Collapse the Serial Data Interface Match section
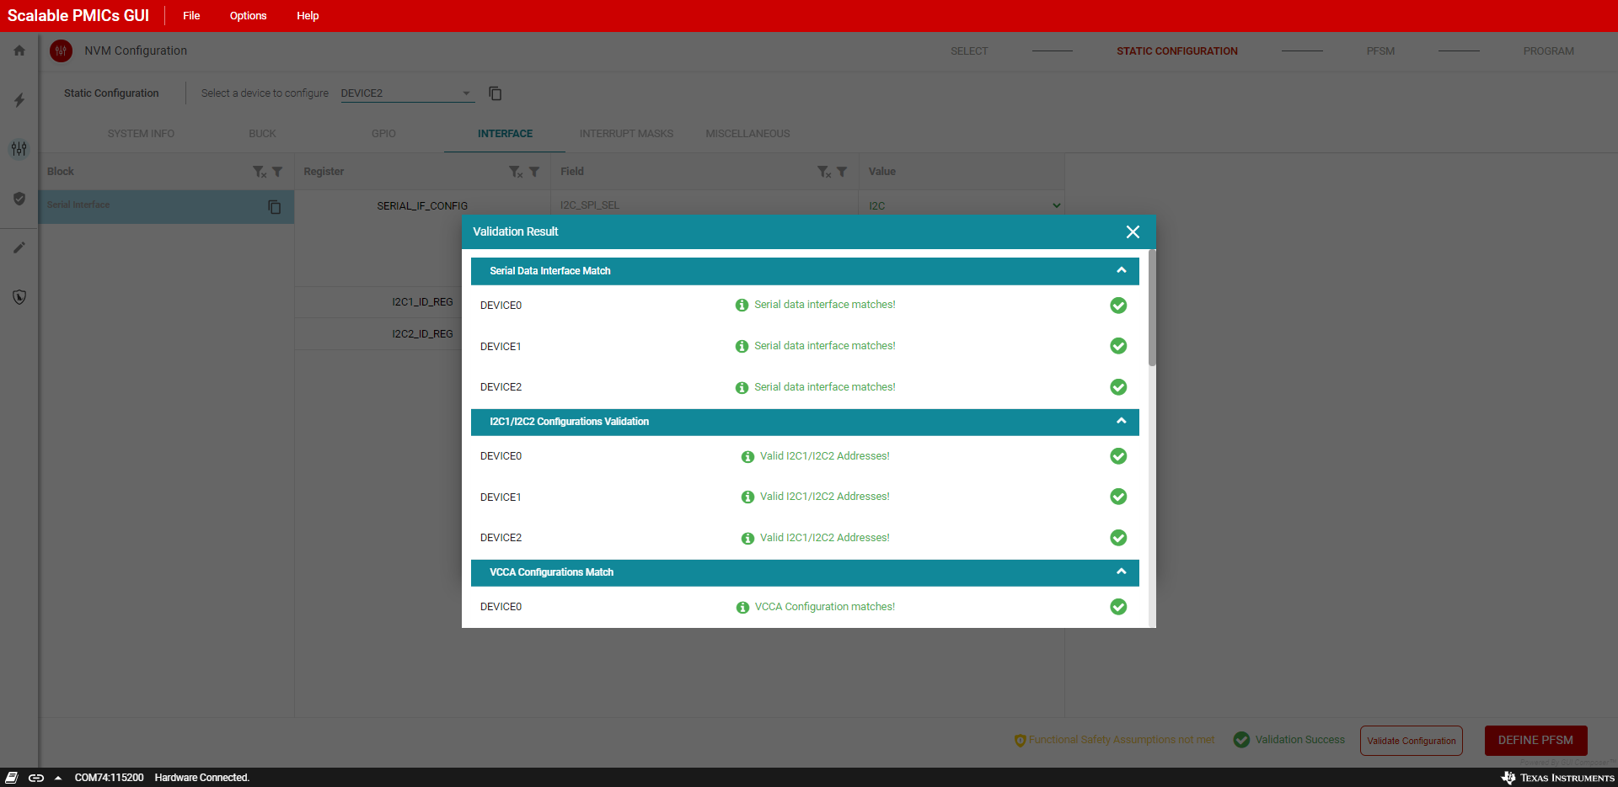This screenshot has width=1618, height=787. click(x=1121, y=271)
